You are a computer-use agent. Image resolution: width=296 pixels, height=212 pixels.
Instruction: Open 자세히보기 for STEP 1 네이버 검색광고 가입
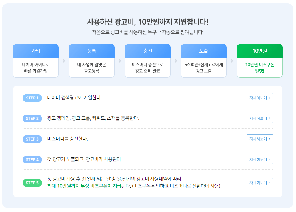coord(259,98)
